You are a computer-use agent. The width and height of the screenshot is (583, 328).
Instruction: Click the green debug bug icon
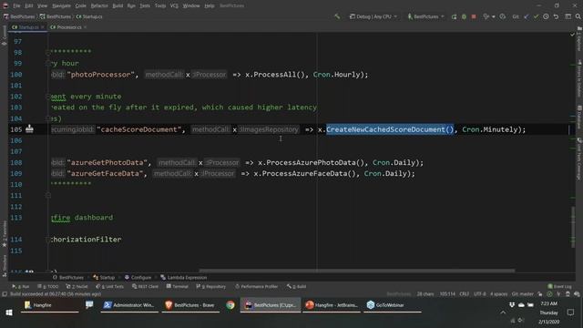[x=464, y=16]
